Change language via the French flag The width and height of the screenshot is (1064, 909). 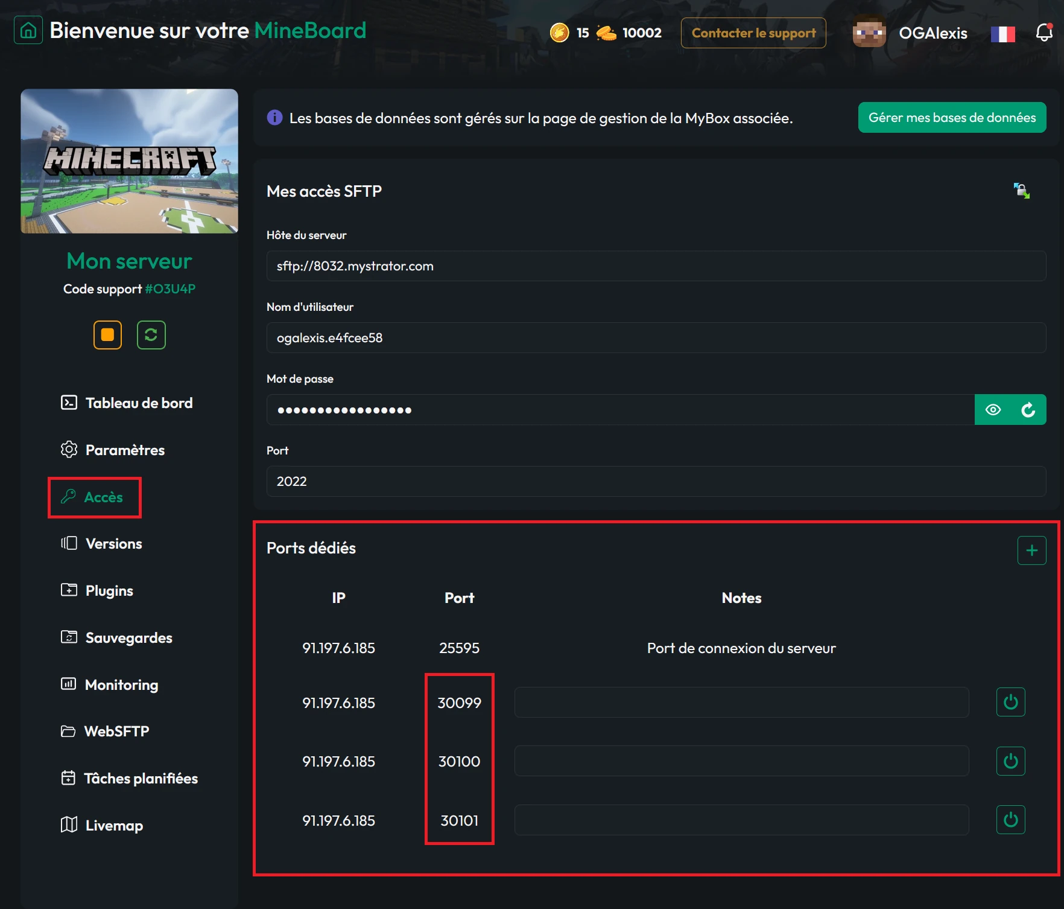click(1002, 34)
